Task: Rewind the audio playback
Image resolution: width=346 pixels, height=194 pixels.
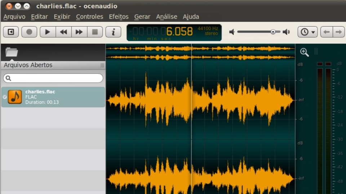Action: [63, 32]
